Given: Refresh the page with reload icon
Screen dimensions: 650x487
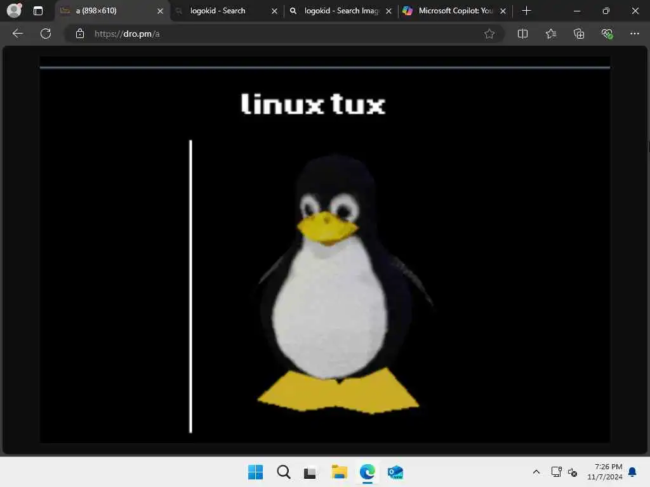Looking at the screenshot, I should click(x=46, y=34).
